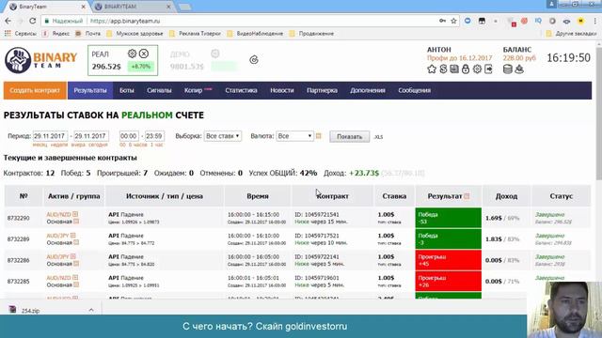Click icon beside Основная in row 8732290
Image resolution: width=602 pixels, height=338 pixels.
[76, 222]
